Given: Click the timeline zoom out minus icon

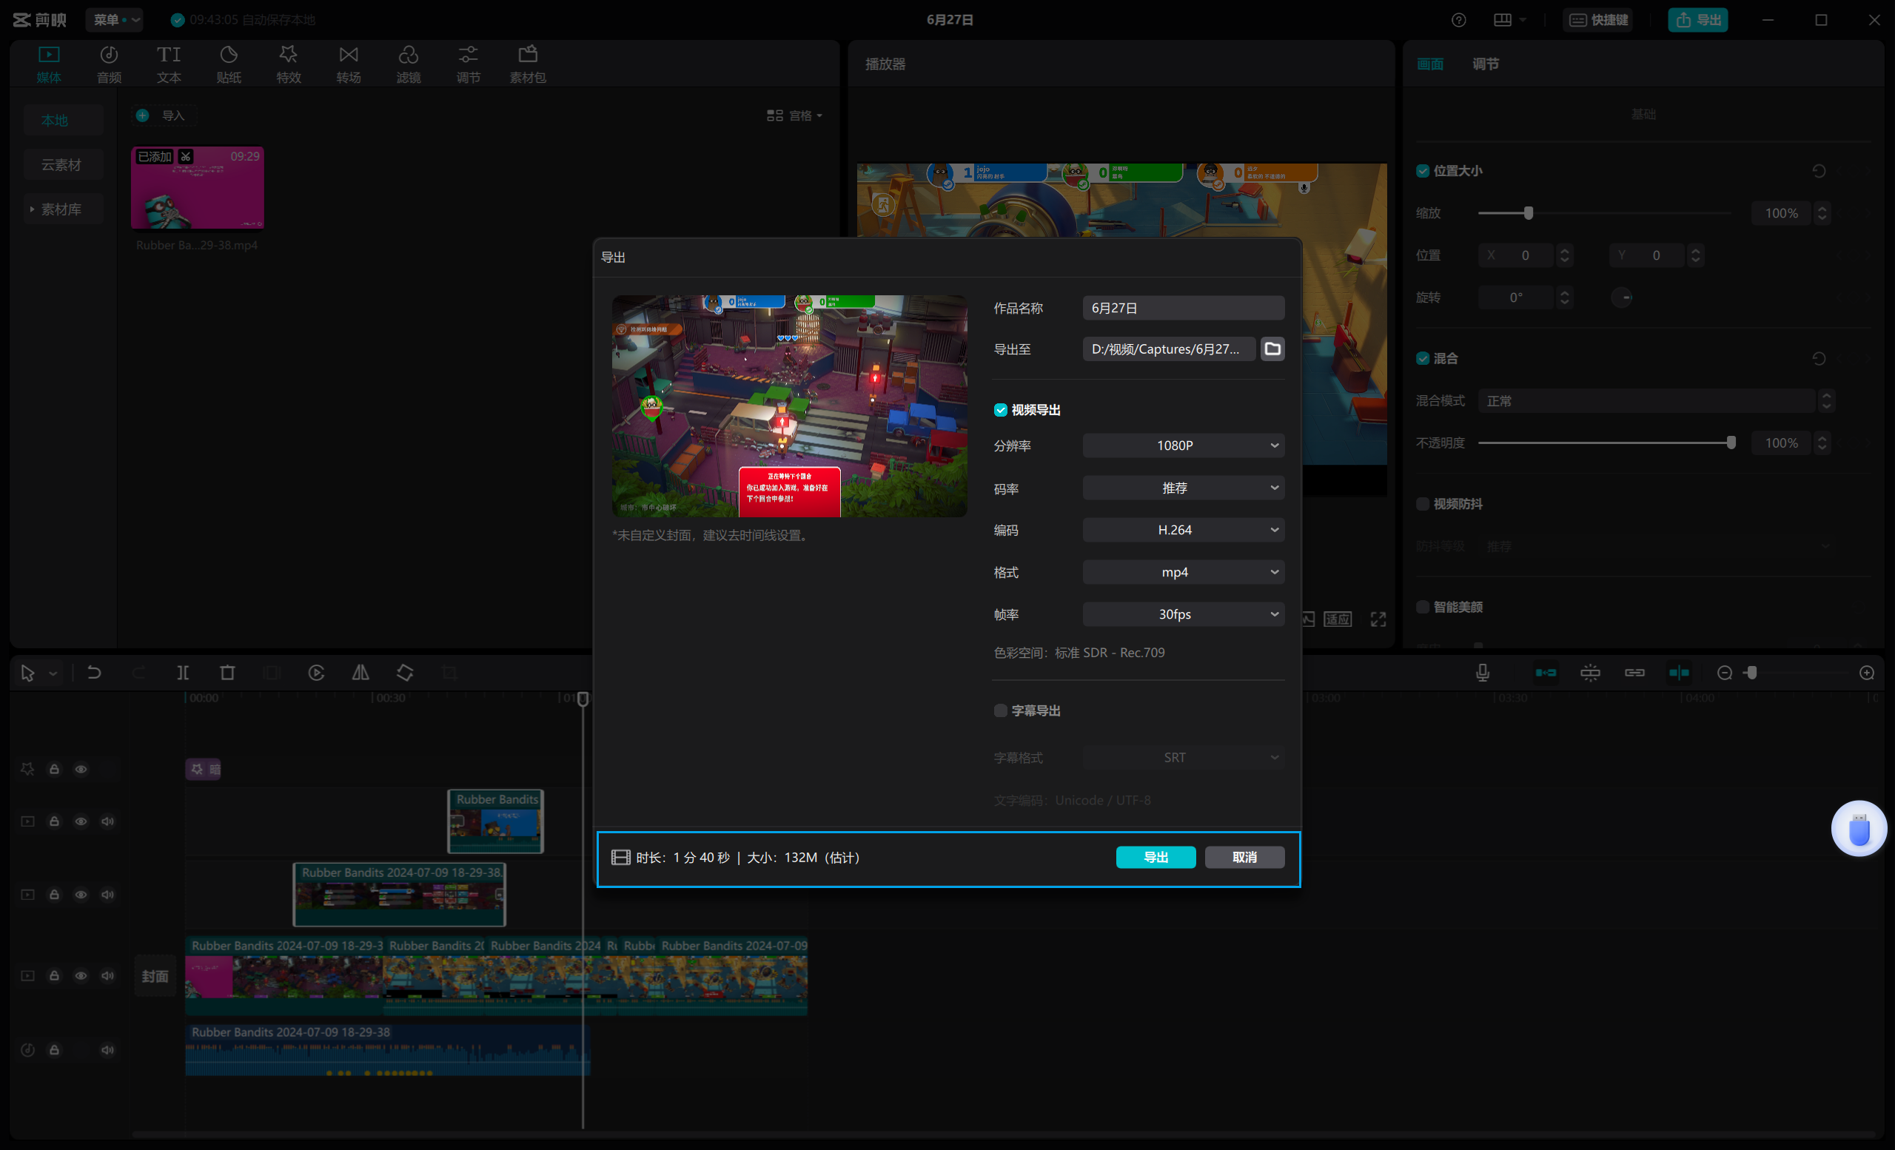Looking at the screenshot, I should tap(1725, 673).
